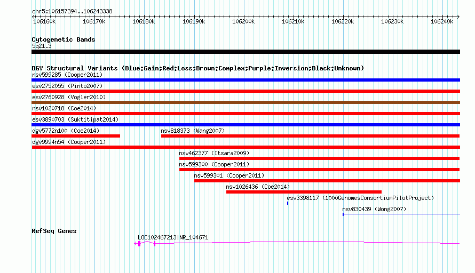
Task: Click the 5q21.3 band label
Action: tap(42, 46)
